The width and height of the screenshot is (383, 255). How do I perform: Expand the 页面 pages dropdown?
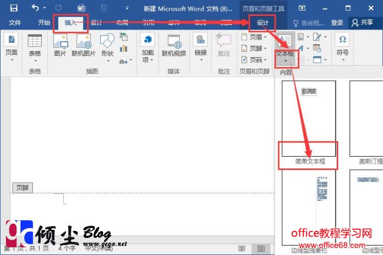(12, 60)
